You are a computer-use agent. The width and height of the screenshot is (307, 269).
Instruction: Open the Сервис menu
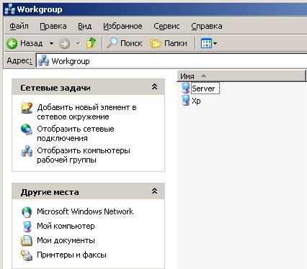(x=166, y=26)
